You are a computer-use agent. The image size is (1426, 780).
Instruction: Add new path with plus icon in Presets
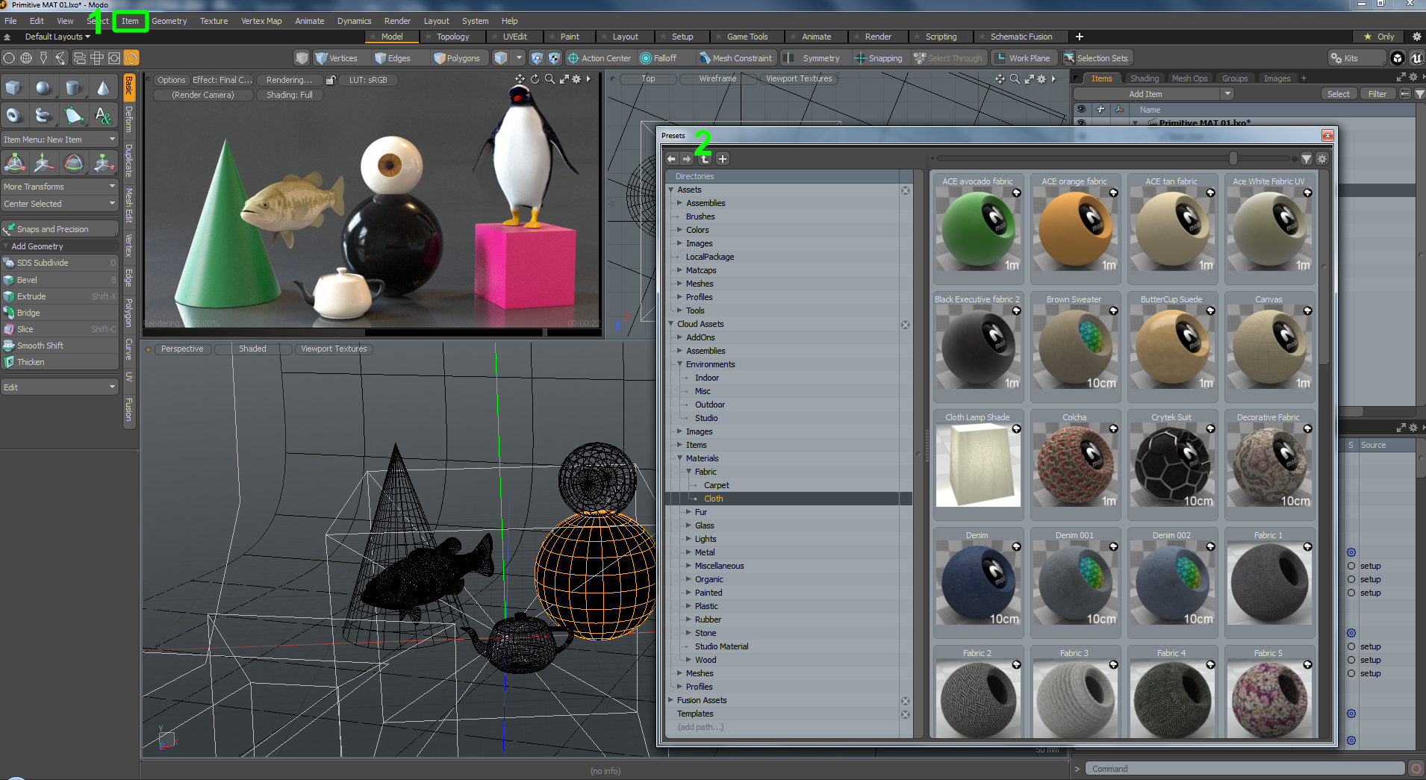coord(722,159)
